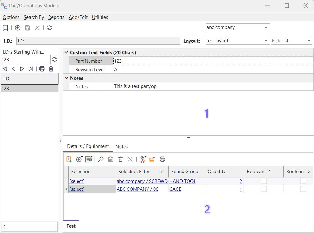The height and width of the screenshot is (233, 314).
Task: Click the HAND TOOL equipment group link
Action: pyautogui.click(x=182, y=181)
